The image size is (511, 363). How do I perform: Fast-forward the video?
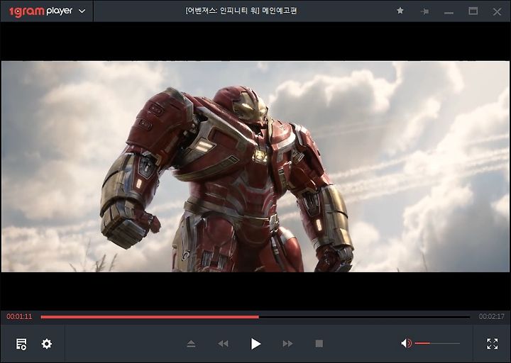(287, 344)
